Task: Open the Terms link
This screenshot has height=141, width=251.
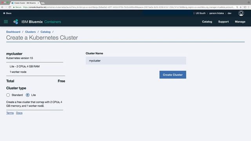Action: [10, 113]
